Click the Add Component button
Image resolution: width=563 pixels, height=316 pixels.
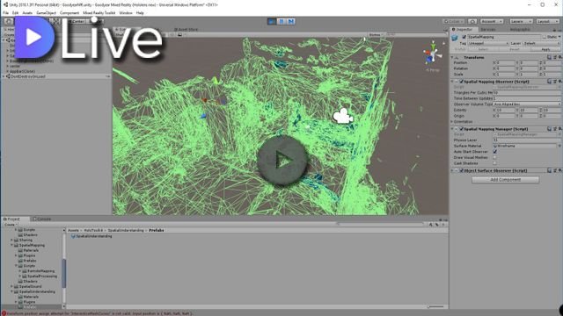[x=505, y=180]
